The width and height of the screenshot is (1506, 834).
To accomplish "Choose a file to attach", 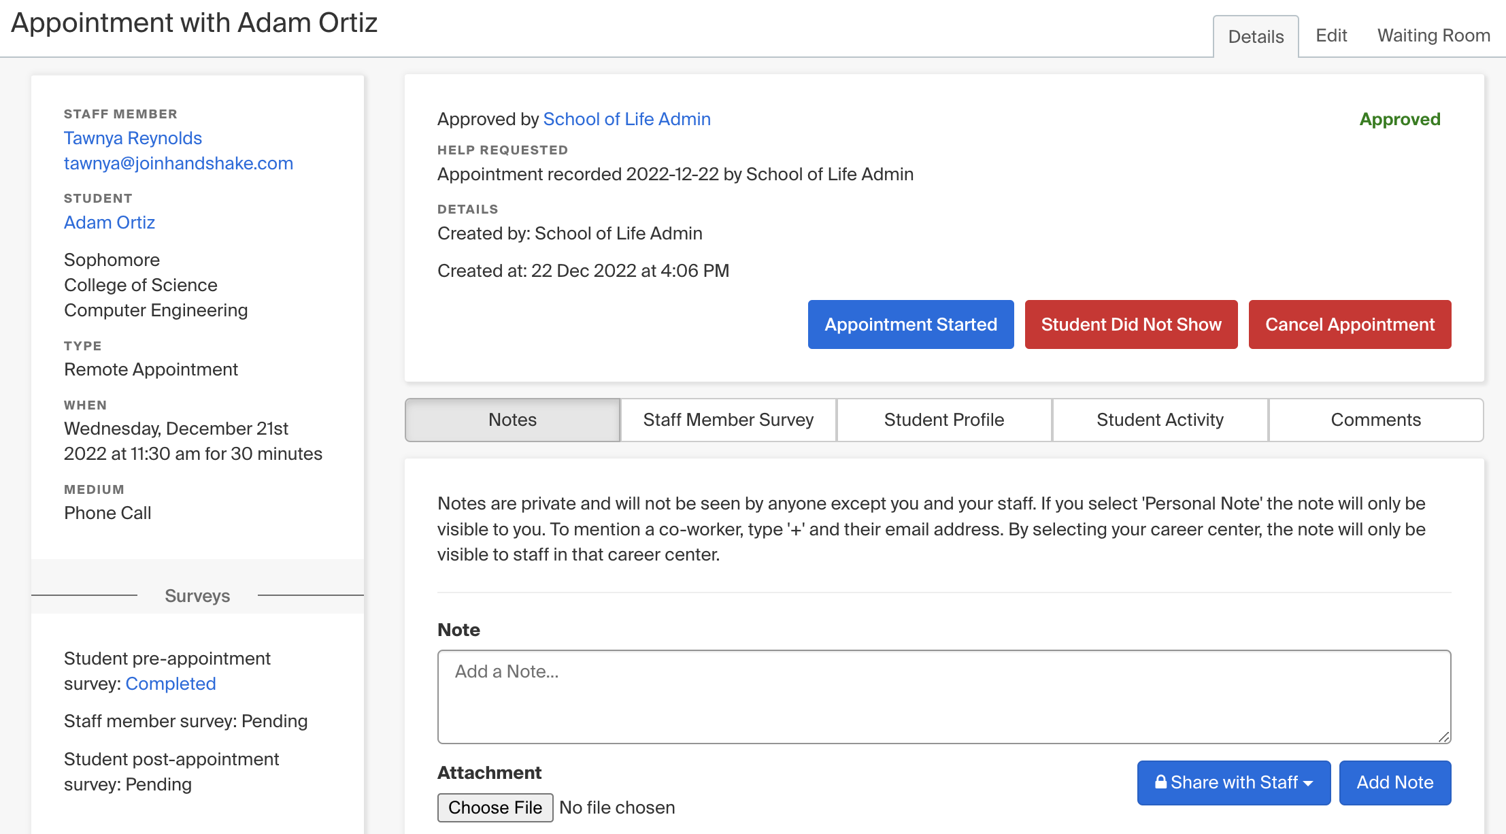I will point(495,807).
